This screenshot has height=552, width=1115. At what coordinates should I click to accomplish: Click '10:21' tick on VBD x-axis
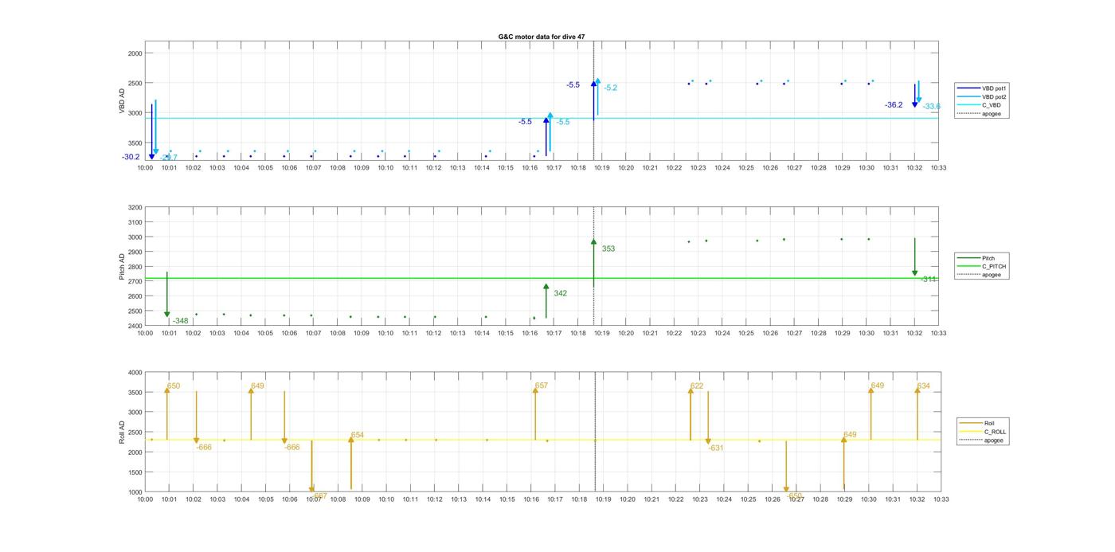(650, 167)
